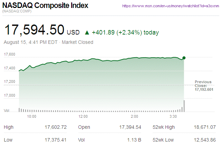Click the Vol label on chart axis
Image resolution: width=221 pixels, height=145 pixels.
(x=6, y=110)
